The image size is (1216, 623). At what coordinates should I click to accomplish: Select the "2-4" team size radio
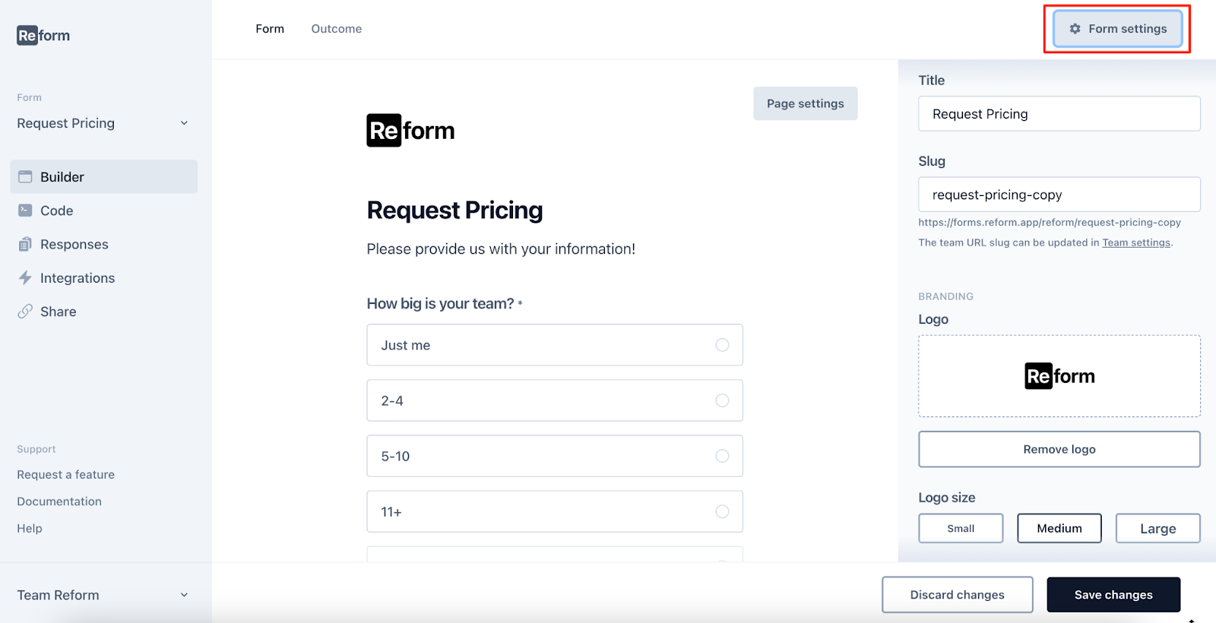pos(722,400)
